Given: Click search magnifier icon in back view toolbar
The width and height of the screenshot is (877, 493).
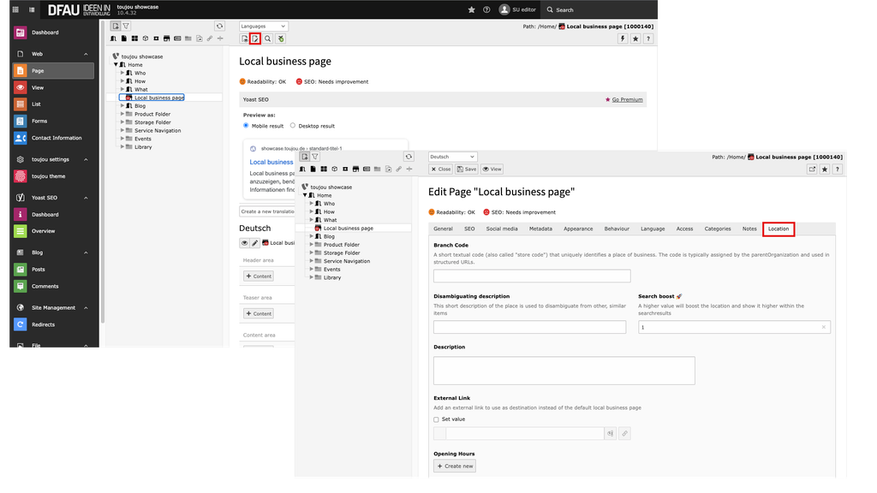Looking at the screenshot, I should point(268,39).
